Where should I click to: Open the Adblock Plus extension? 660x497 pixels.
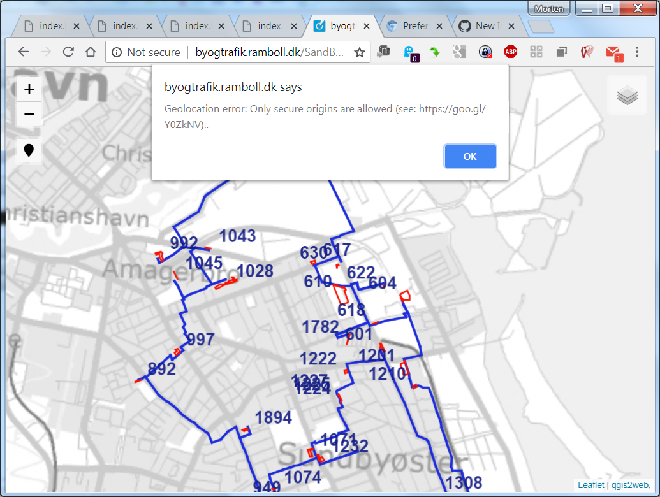(x=510, y=52)
